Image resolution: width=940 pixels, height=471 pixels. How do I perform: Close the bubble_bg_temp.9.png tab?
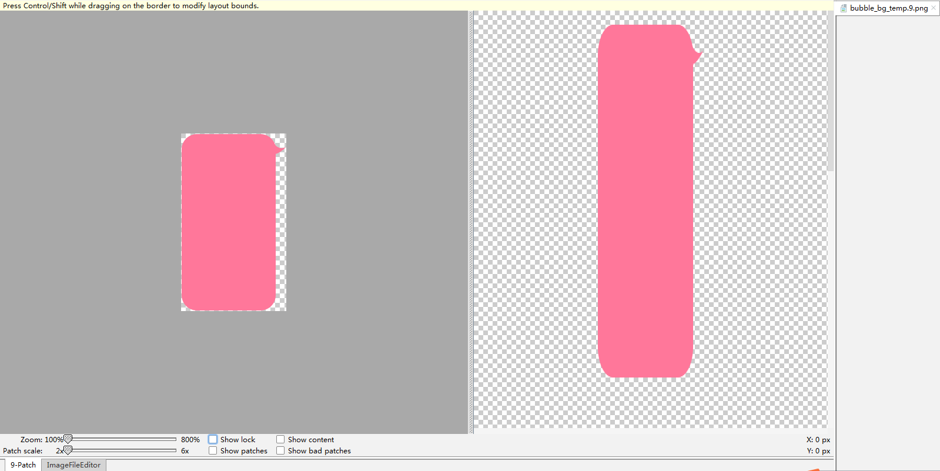pos(934,8)
